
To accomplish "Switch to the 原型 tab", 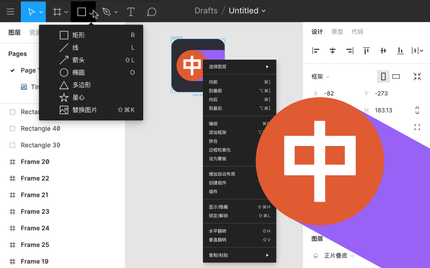I will coord(337,31).
